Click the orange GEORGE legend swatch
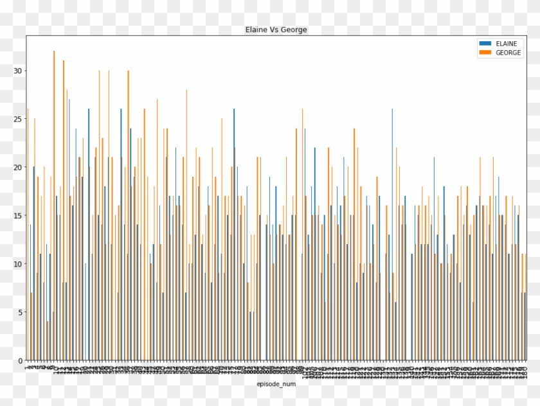540x406 pixels. 485,53
